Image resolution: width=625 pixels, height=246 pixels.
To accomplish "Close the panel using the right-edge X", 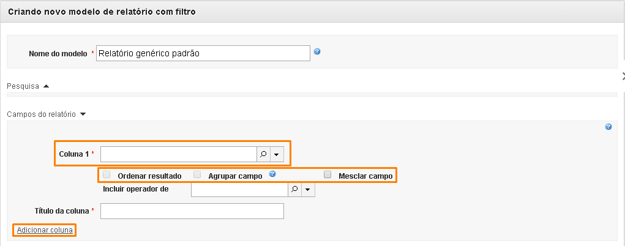I will point(623,76).
